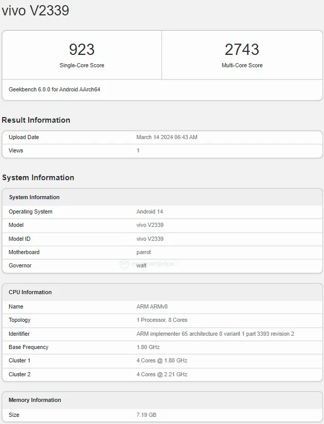Click the 923 single-core score value
This screenshot has height=424, width=324.
pyautogui.click(x=82, y=50)
